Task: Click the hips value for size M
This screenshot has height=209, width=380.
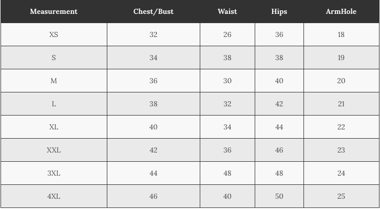Action: (279, 81)
